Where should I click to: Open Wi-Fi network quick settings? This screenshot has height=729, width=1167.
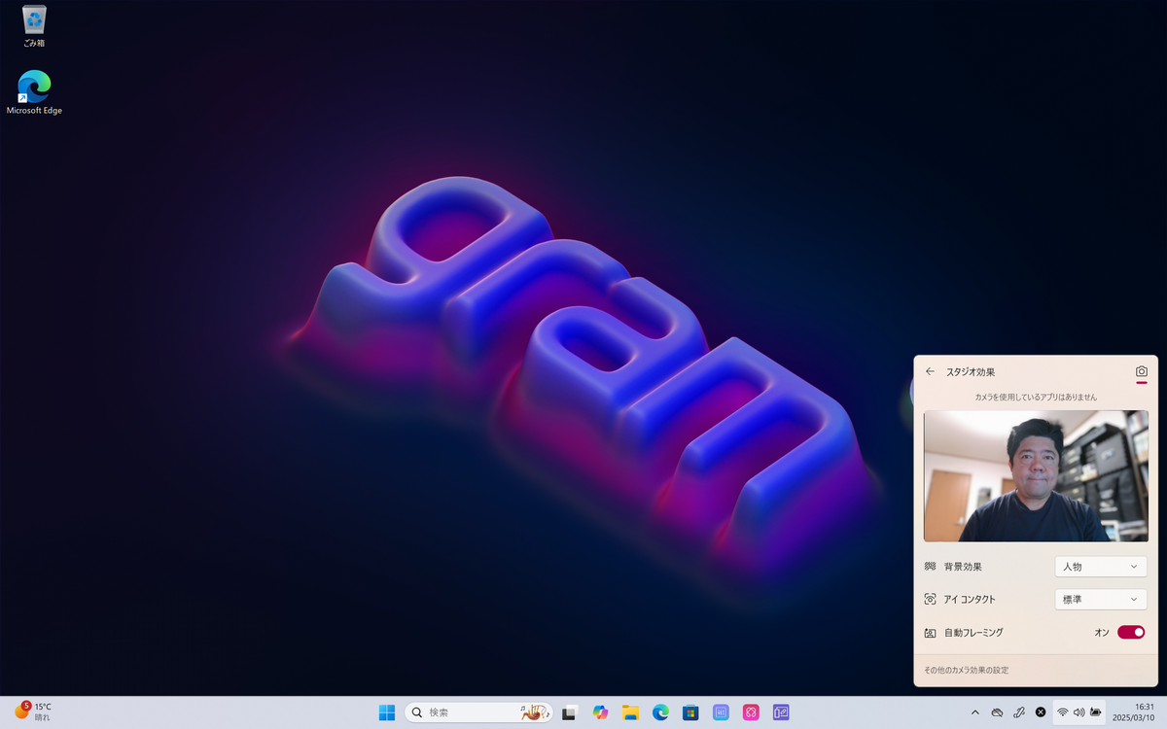(1063, 712)
